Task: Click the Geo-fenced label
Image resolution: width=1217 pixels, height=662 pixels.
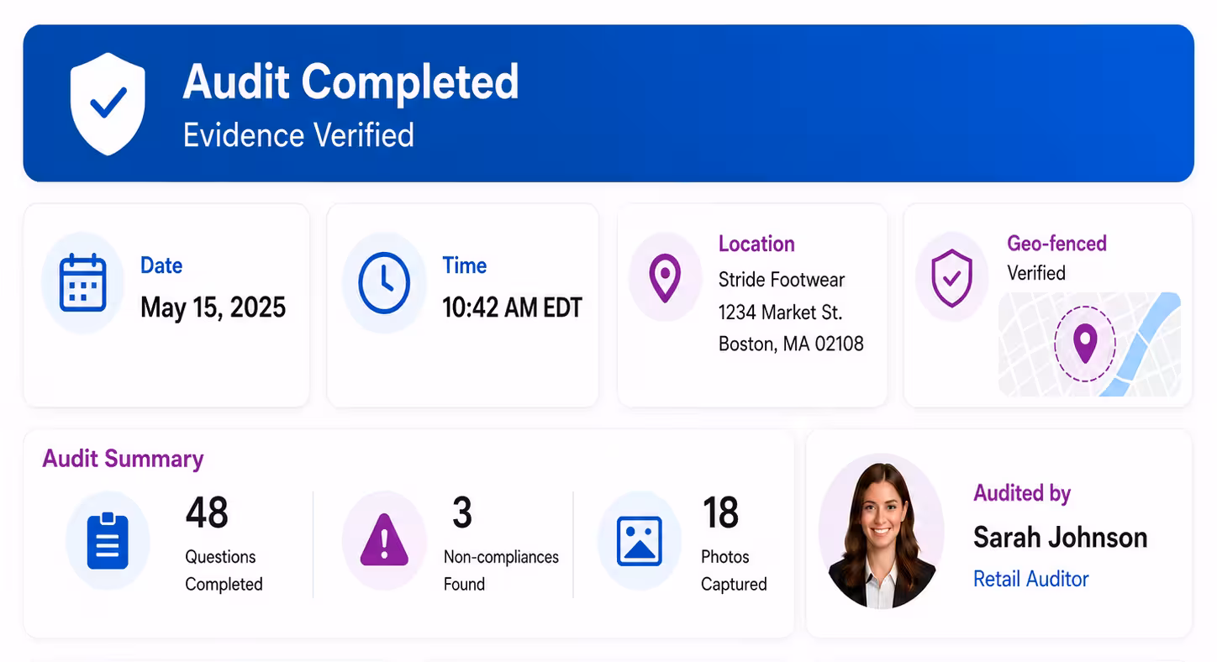Action: 1056,244
